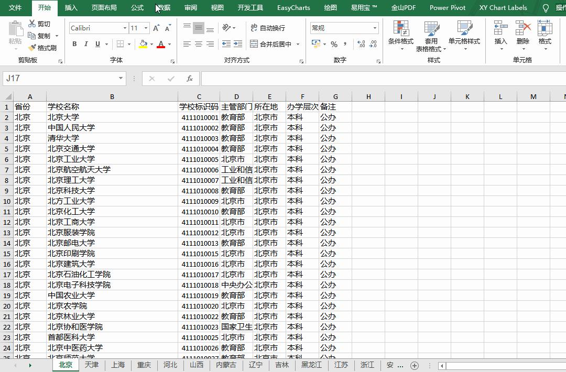
Task: Open the Name Box dropdown arrow
Action: 121,79
